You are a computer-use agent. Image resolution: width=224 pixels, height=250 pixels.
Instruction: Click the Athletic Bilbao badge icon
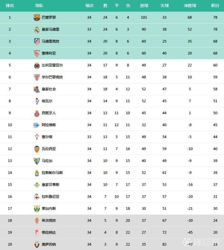point(37,77)
